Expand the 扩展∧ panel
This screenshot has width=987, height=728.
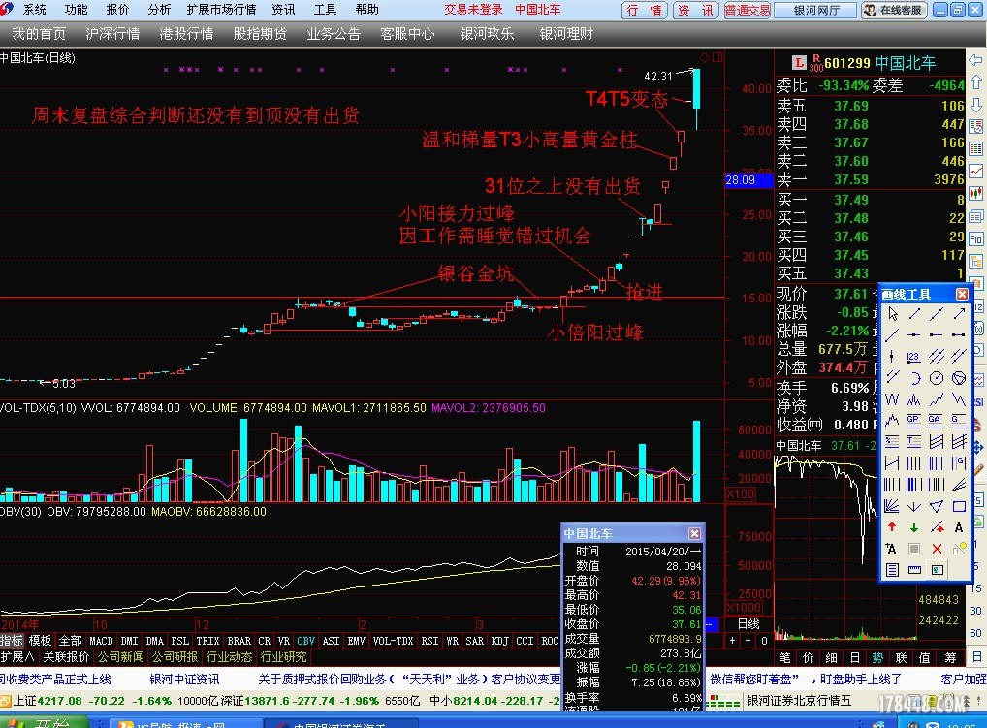coord(17,657)
